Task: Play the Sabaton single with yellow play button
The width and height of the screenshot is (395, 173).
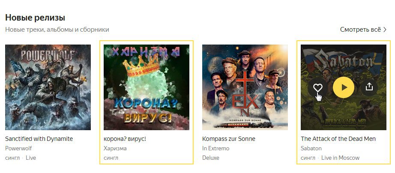Action: tap(344, 87)
